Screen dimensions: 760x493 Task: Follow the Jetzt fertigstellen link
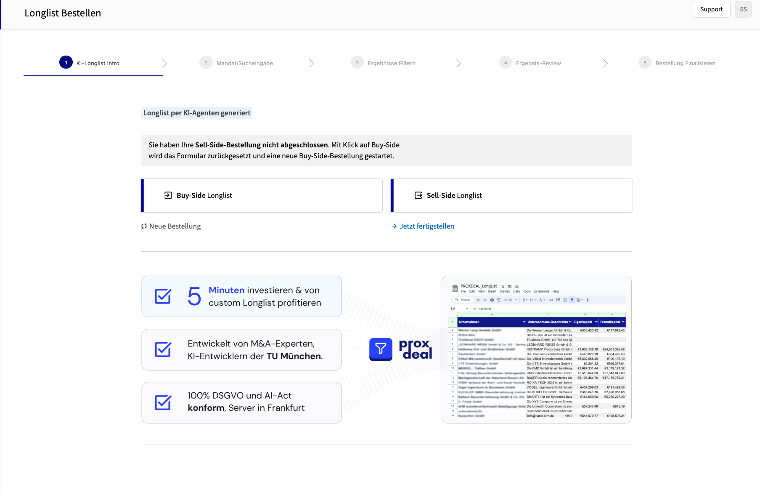(x=426, y=227)
